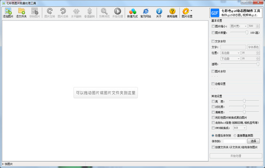Click the 透明 transparency slider handle
265x168 pixels.
(258, 64)
